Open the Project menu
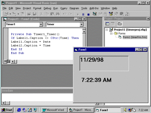This screenshot has height=113, width=151. click(27, 8)
